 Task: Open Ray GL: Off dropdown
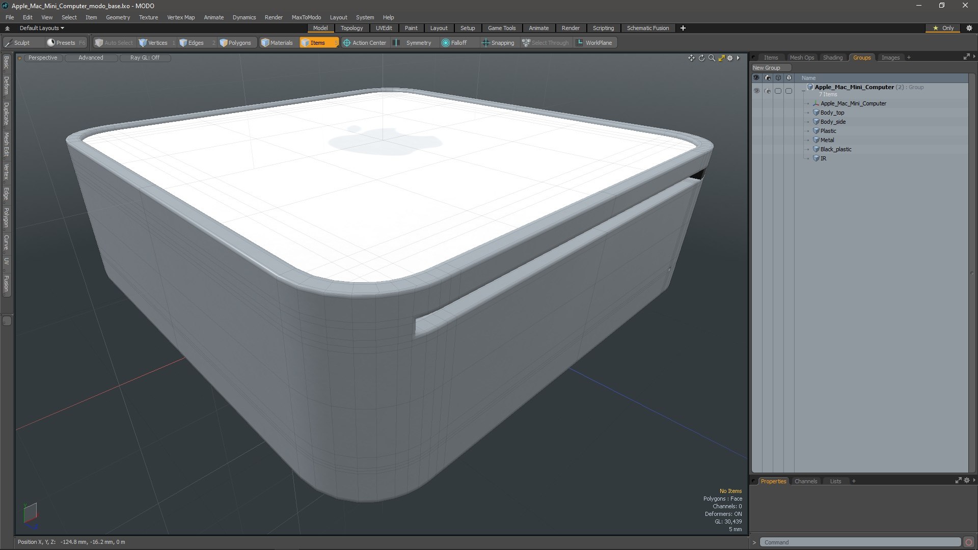pos(145,58)
